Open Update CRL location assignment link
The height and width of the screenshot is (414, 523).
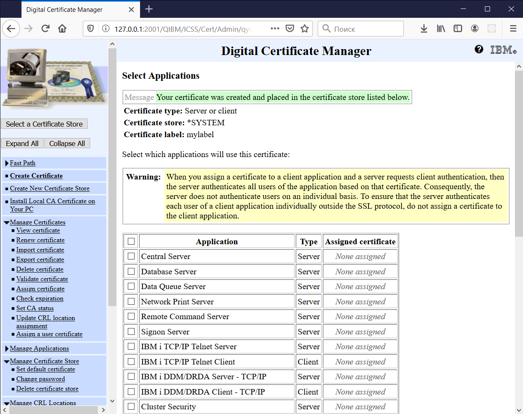click(x=46, y=322)
